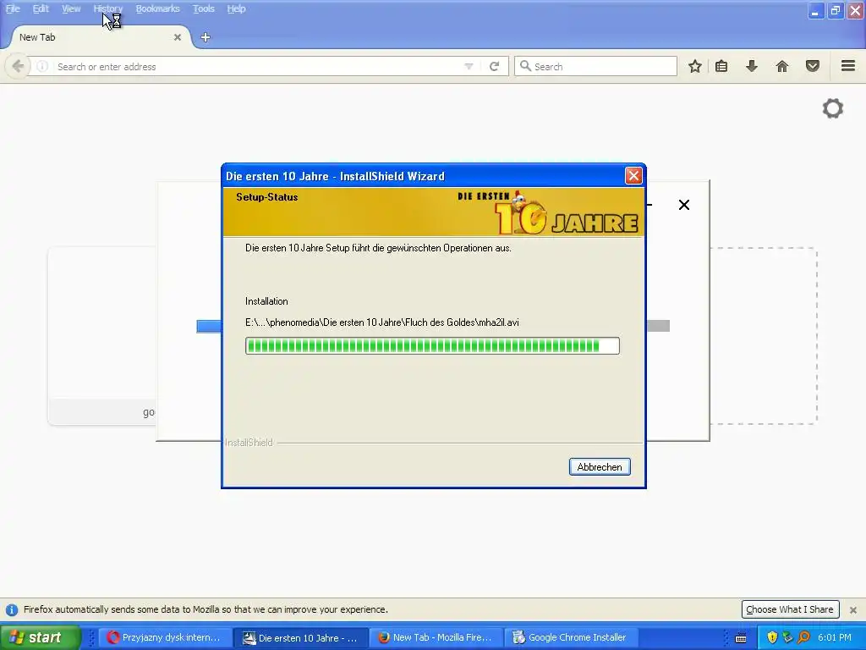Open the View menu
Screen dimensions: 866x650
click(71, 8)
